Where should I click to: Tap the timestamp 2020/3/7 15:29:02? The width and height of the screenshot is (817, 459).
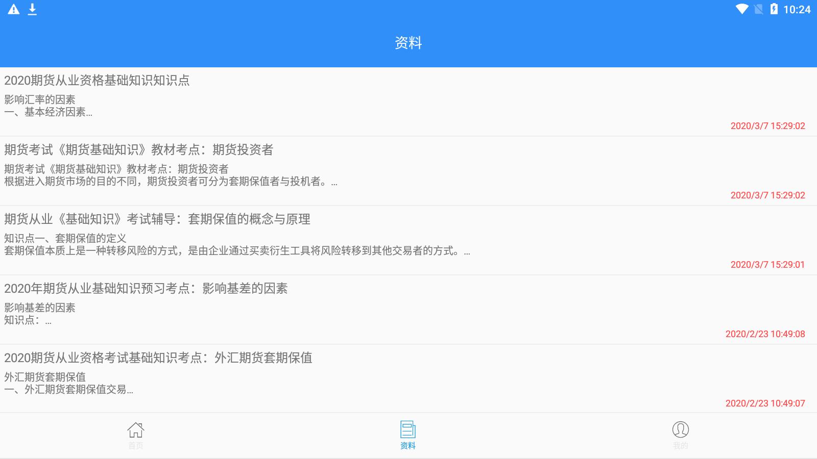(x=767, y=126)
